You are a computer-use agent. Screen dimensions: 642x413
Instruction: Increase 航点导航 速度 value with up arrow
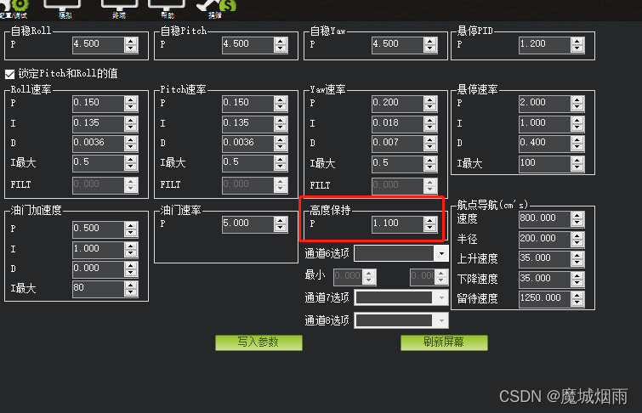point(577,216)
